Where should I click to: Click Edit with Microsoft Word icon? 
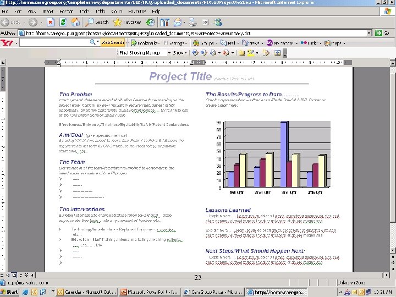tap(205, 23)
